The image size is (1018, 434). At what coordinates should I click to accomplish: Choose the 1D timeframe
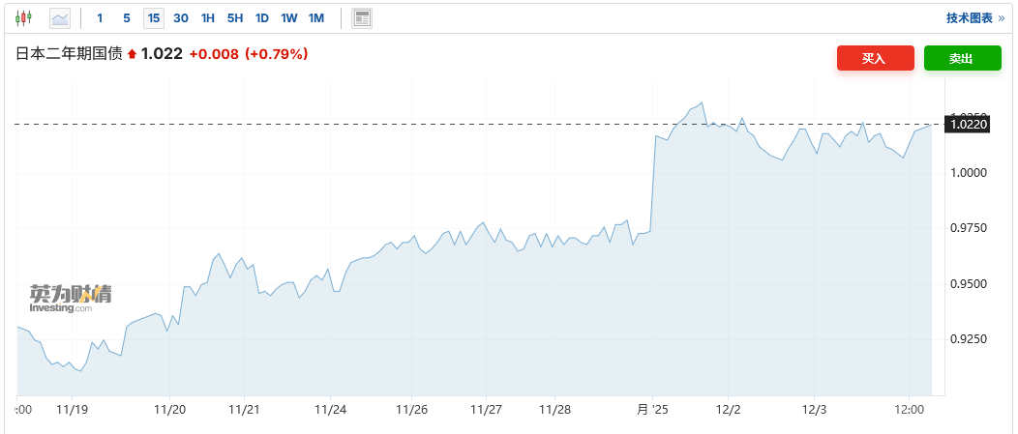[x=262, y=17]
